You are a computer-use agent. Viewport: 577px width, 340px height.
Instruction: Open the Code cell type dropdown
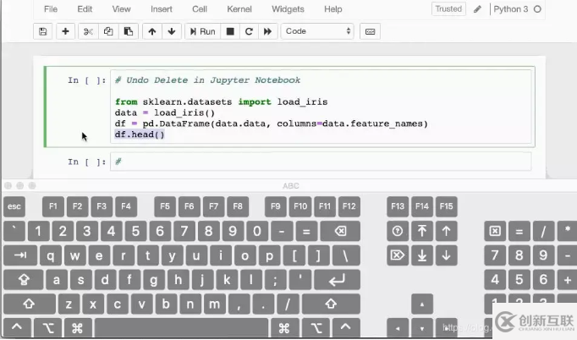[318, 31]
